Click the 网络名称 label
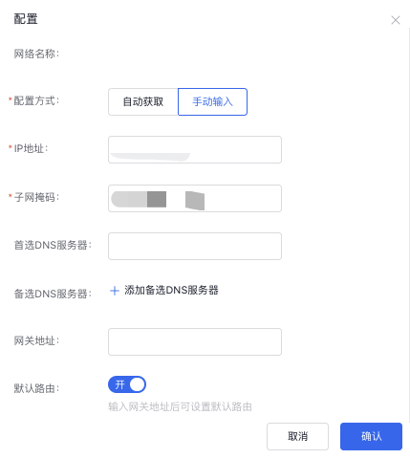The width and height of the screenshot is (410, 459). [x=36, y=54]
